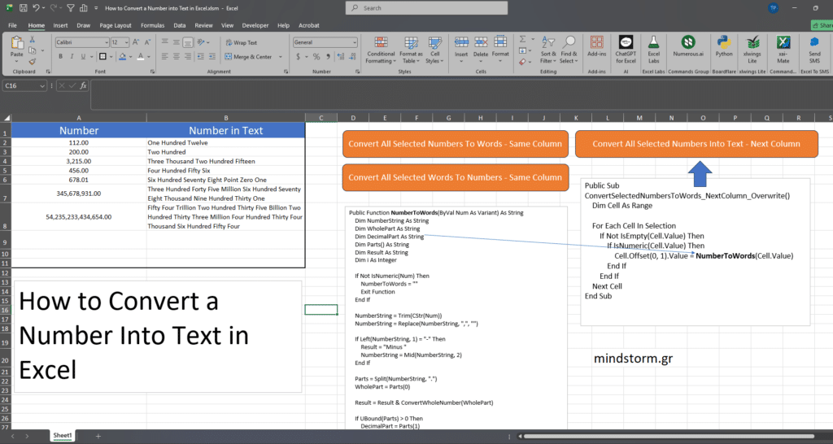The height and width of the screenshot is (444, 833).
Task: Expand the Name Box C16 dropdown
Action: coord(42,85)
